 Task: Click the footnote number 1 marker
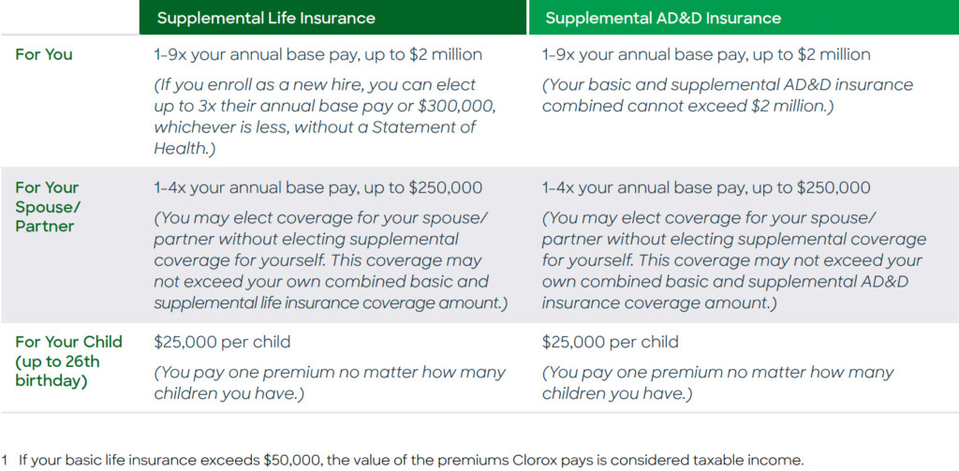coord(5,460)
